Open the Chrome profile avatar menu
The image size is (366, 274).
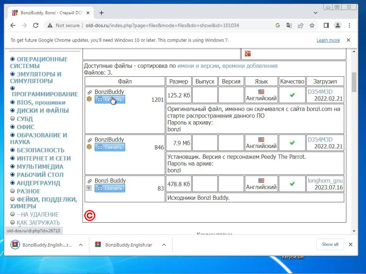(x=338, y=25)
